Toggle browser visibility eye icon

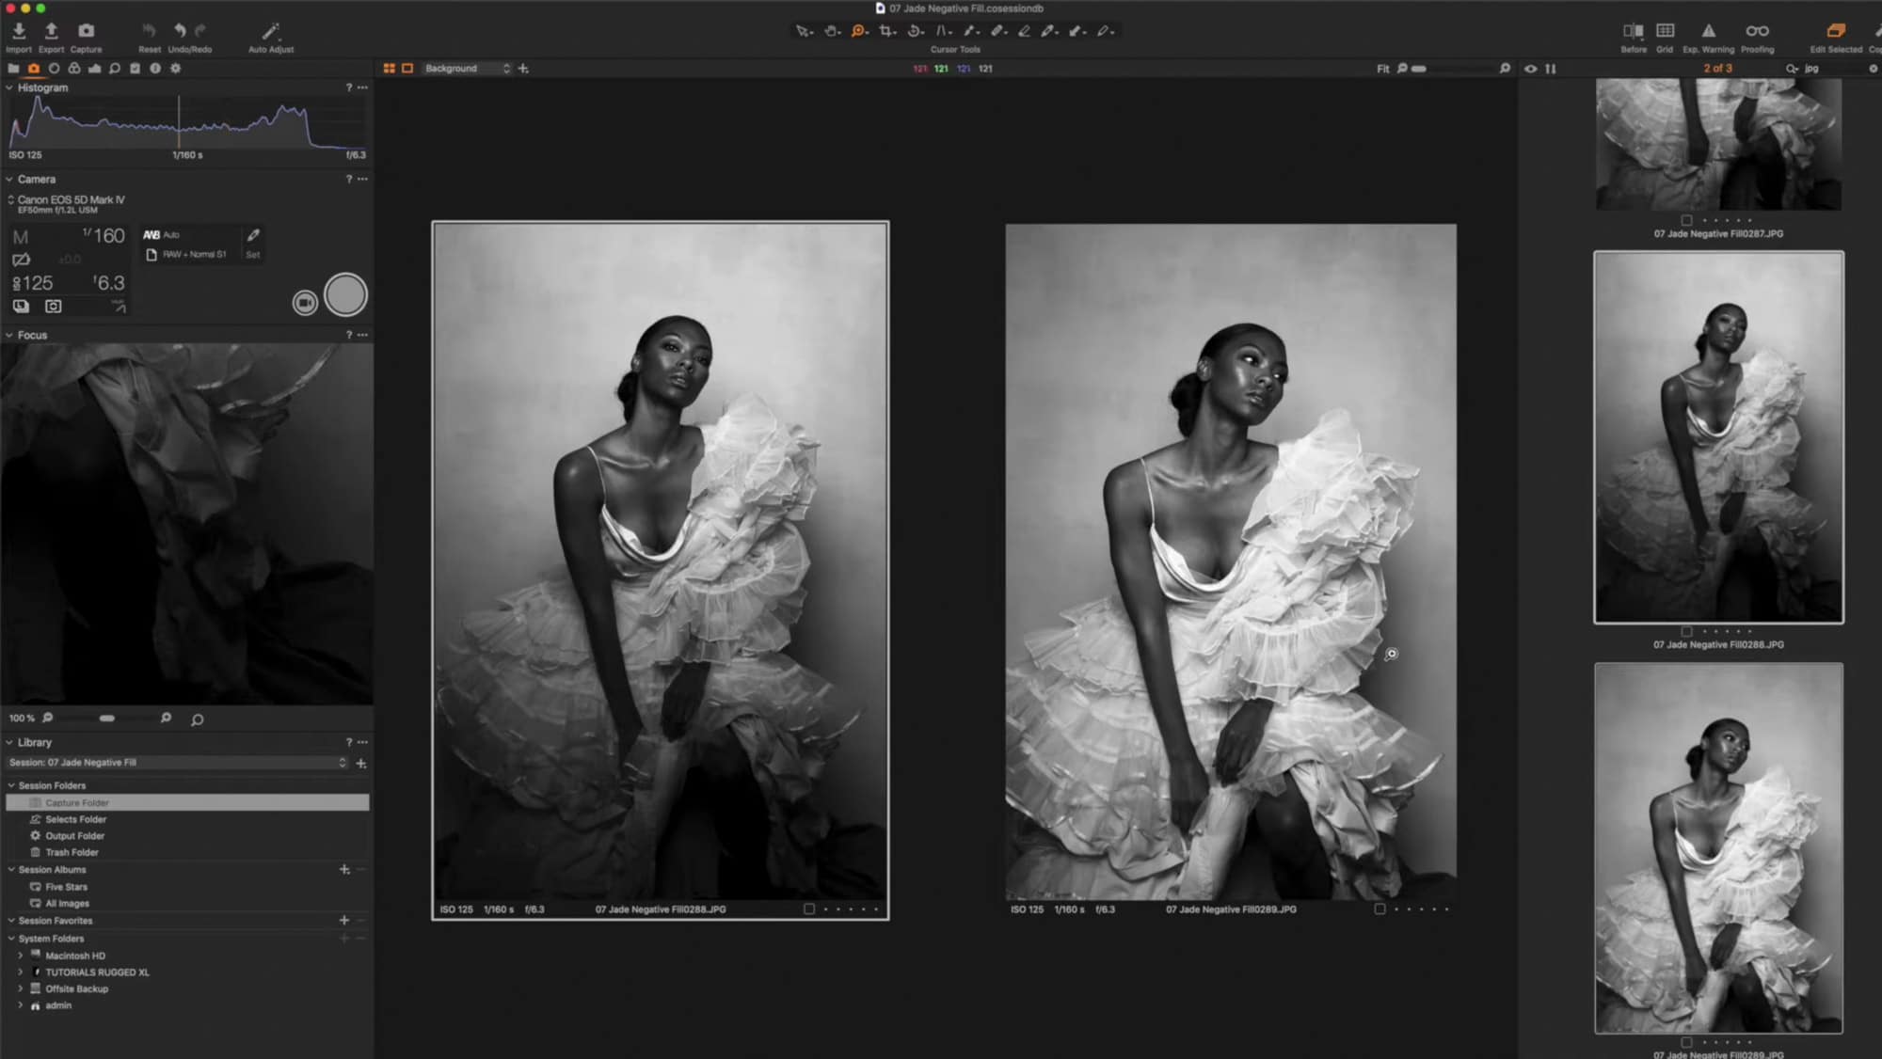click(1531, 69)
